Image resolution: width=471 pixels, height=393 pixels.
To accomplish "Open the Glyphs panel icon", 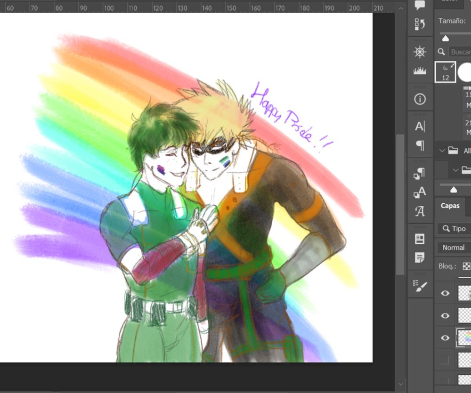I will pos(420,211).
